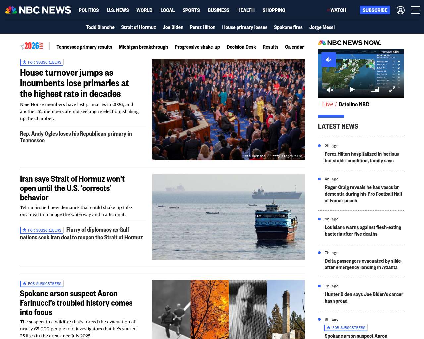Open the NBC News Now logo

tap(349, 43)
